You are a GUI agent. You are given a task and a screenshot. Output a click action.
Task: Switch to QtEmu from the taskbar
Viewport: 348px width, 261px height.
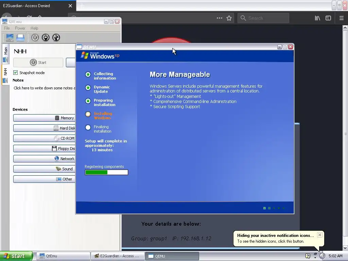tap(63, 256)
